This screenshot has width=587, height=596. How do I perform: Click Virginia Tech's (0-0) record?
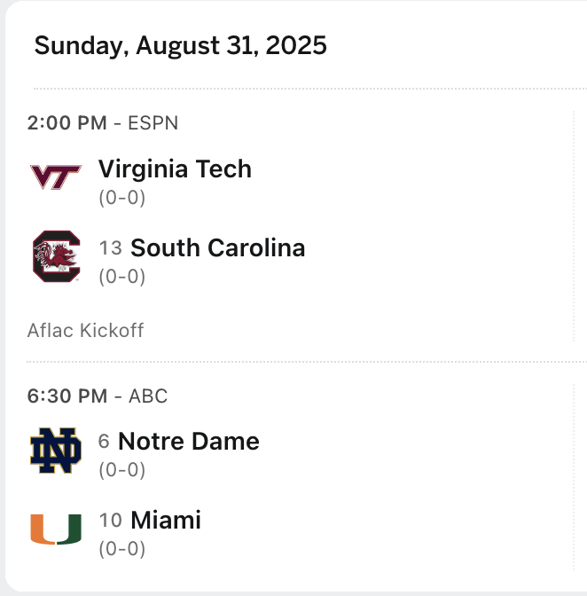121,197
